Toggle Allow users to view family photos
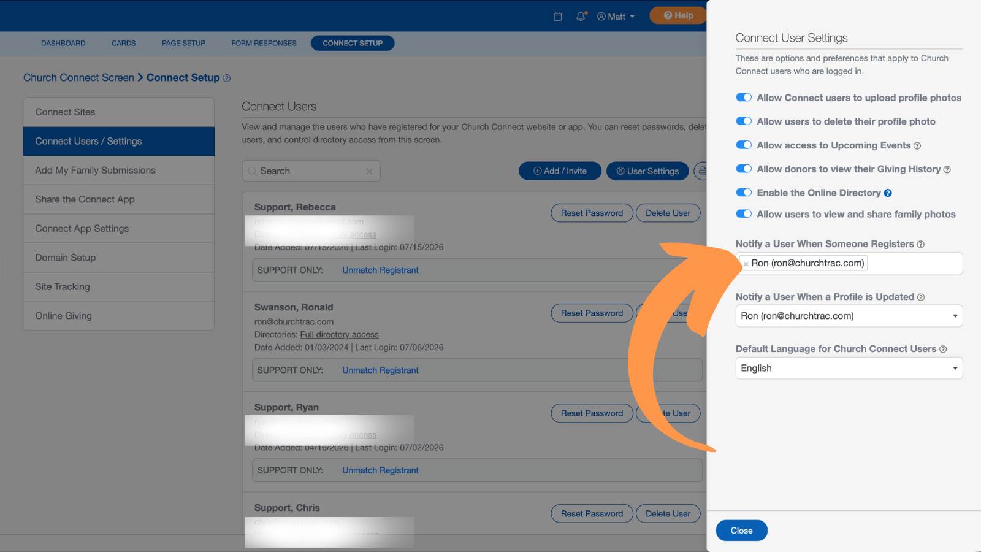The image size is (981, 552). (744, 214)
